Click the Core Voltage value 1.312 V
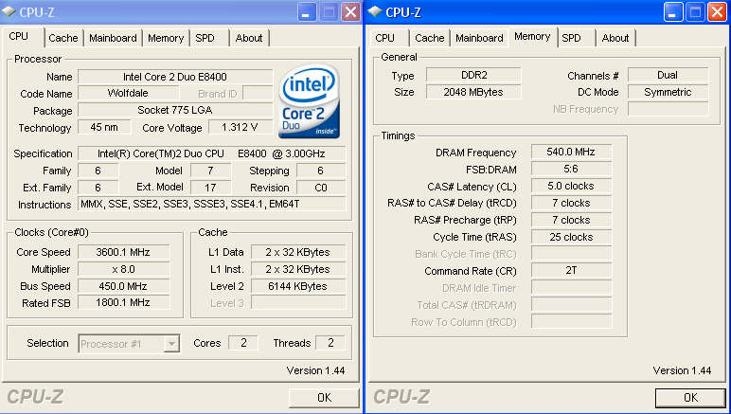Image resolution: width=731 pixels, height=414 pixels. pos(241,127)
